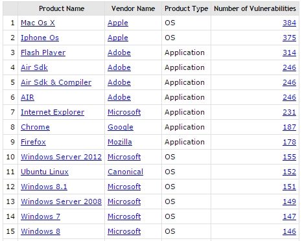The width and height of the screenshot is (302, 241).
Task: Open the Internet Explorer product link
Action: click(52, 112)
